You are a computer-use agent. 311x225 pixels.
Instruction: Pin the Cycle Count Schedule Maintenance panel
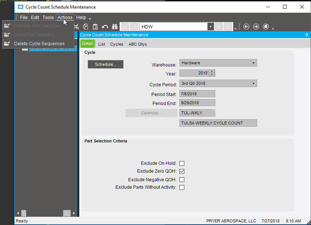click(307, 35)
